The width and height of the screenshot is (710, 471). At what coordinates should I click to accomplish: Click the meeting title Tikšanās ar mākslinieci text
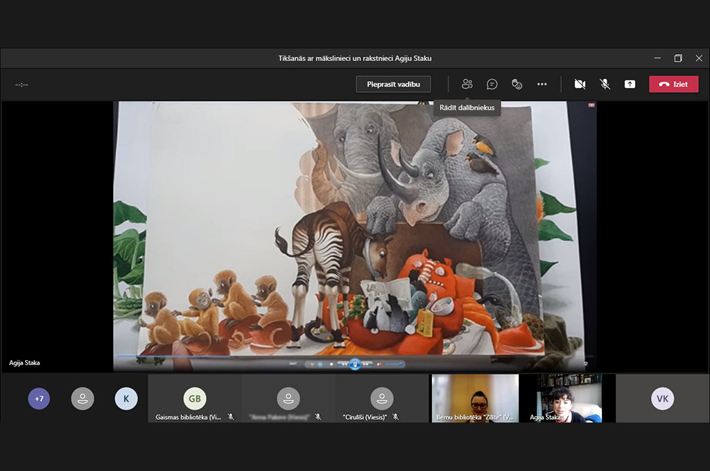pos(355,58)
